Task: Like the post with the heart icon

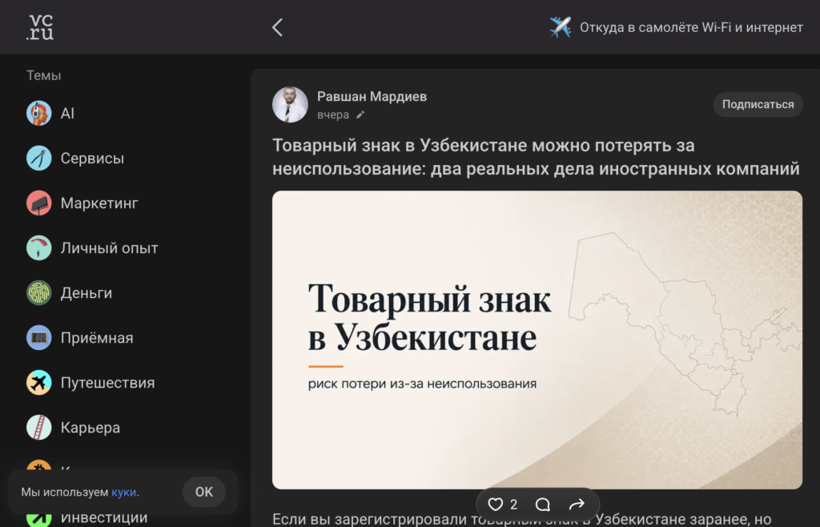Action: pyautogui.click(x=495, y=505)
